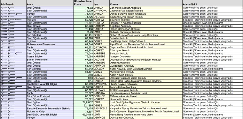This screenshot has height=119, width=243.
Task: Select cell 'Şehit Öğretmen Ergin Komut Mesleki ve Teknik Anadolu Lisesi'
Action: (146, 112)
